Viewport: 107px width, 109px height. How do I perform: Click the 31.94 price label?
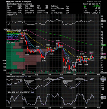(86, 65)
